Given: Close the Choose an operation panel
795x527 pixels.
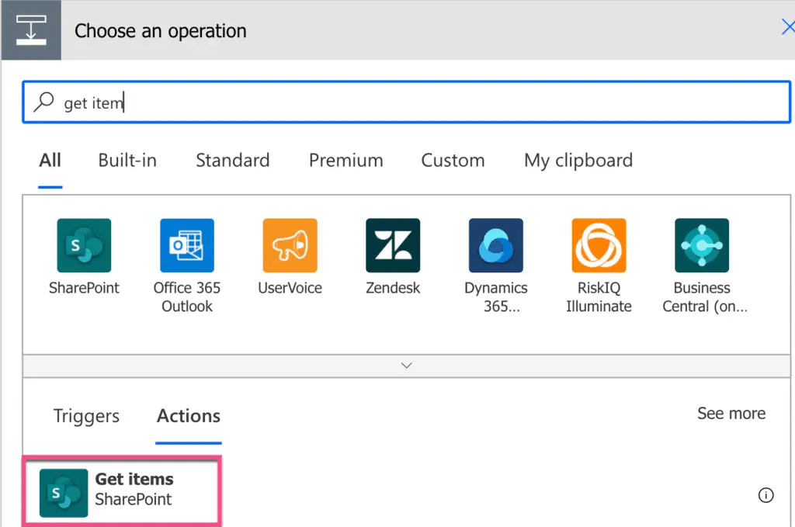Looking at the screenshot, I should pos(787,26).
